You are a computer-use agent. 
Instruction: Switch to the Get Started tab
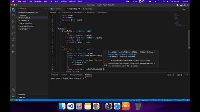56,9
